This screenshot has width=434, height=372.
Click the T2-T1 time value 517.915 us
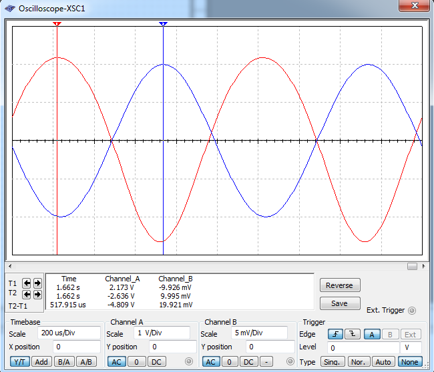pos(68,305)
